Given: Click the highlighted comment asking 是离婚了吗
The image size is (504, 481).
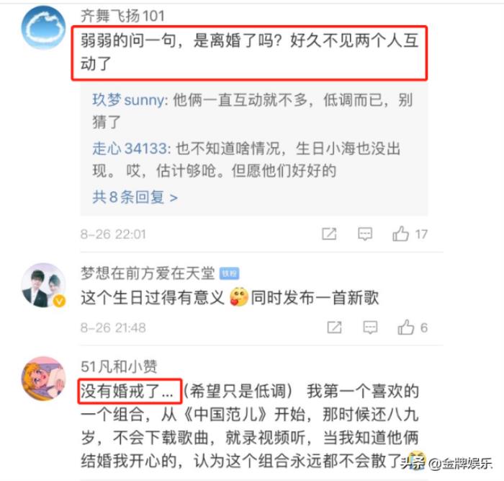Looking at the screenshot, I should coord(249,53).
